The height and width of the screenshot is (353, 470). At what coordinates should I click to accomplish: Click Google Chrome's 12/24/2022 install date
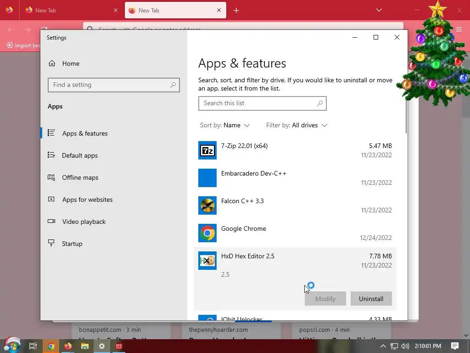tap(376, 238)
